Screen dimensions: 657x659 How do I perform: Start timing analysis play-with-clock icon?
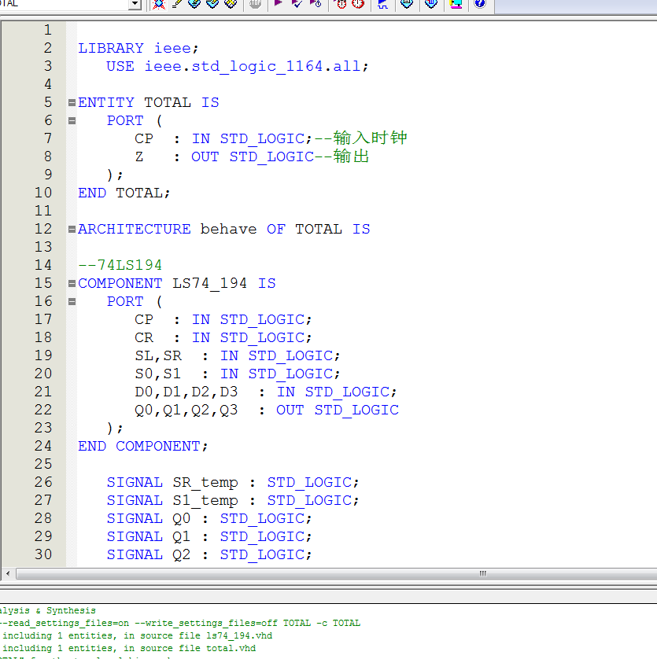(x=316, y=4)
